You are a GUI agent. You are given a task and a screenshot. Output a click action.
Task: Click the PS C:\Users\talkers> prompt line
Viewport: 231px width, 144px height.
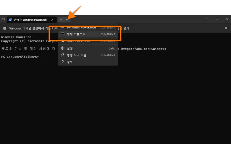pos(20,57)
